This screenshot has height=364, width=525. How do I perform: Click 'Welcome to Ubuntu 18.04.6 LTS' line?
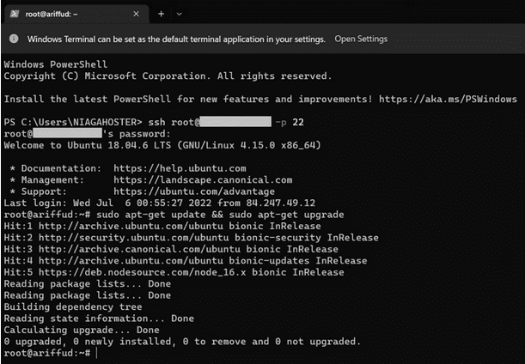tap(162, 145)
